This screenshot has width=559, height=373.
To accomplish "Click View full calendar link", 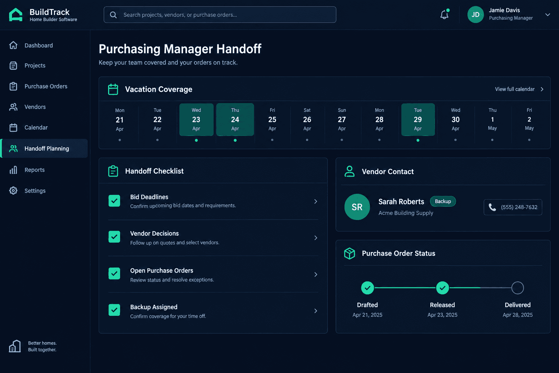I will pyautogui.click(x=515, y=89).
